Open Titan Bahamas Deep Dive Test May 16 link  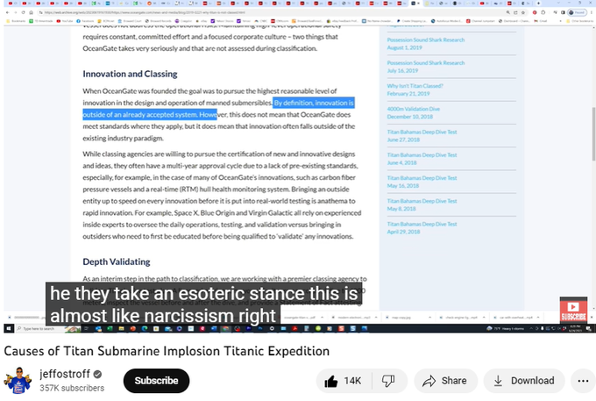pos(422,178)
